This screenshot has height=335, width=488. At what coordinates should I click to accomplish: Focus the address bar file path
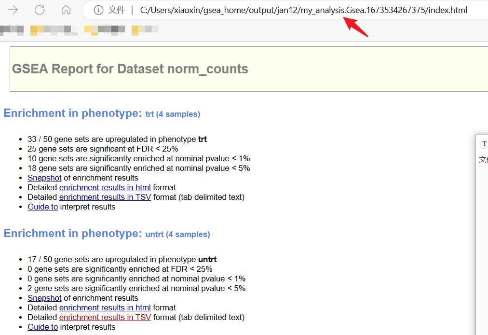click(303, 10)
